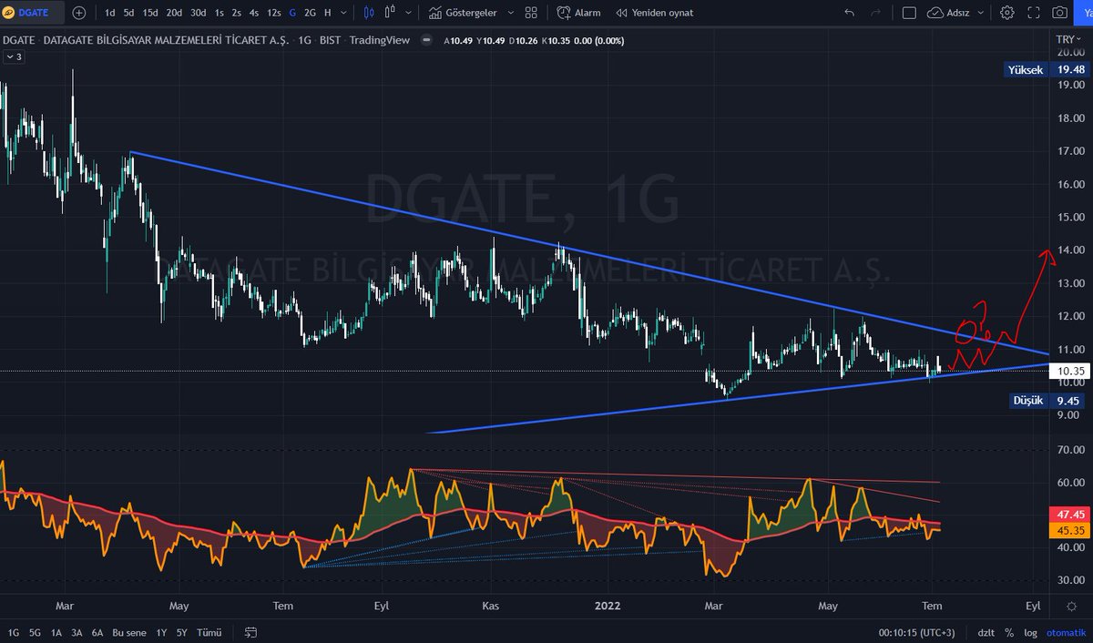1093x643 pixels.
Task: Select the 2G interval
Action: [310, 13]
